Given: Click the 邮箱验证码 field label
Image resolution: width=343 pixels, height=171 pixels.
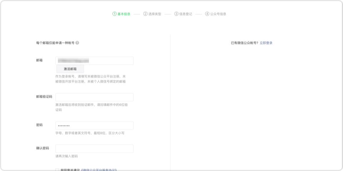Looking at the screenshot, I should (x=44, y=97).
